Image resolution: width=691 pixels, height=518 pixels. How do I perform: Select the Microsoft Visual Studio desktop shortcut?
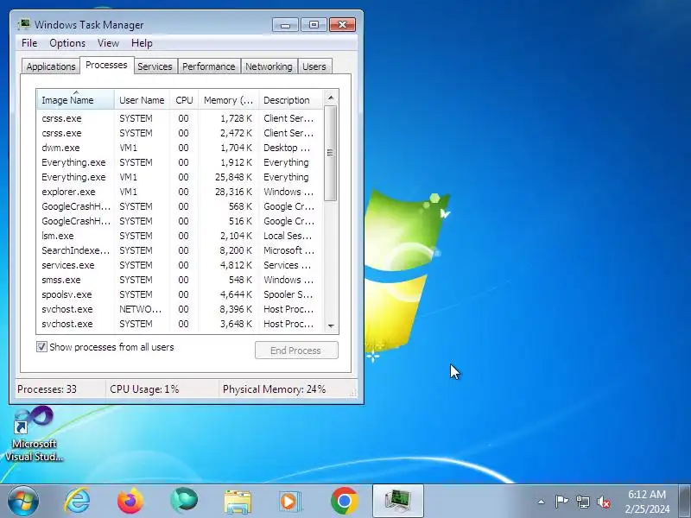point(34,434)
